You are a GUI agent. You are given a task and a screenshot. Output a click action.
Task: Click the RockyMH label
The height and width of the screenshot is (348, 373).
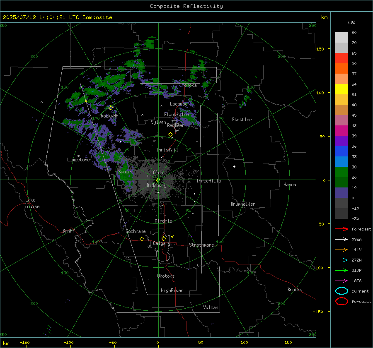coord(109,116)
